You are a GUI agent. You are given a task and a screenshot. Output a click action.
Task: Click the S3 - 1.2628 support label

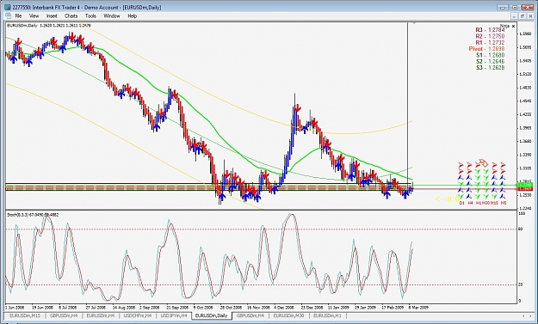point(491,68)
